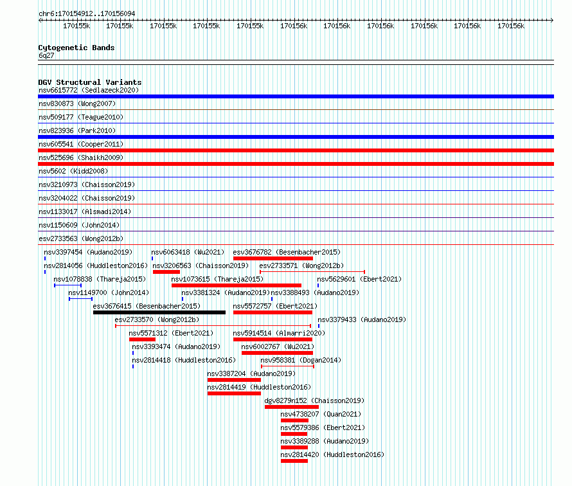Click esv2733563 (Wong2012b) label
The width and height of the screenshot is (572, 486).
tap(81, 239)
